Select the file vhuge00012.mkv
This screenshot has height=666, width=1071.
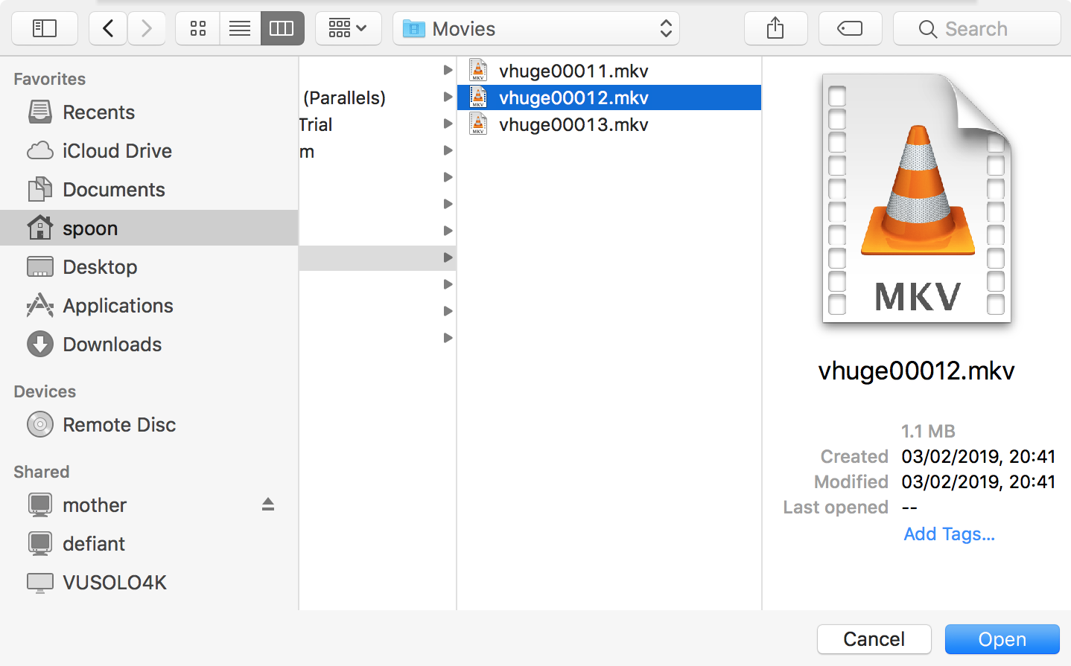(x=609, y=97)
